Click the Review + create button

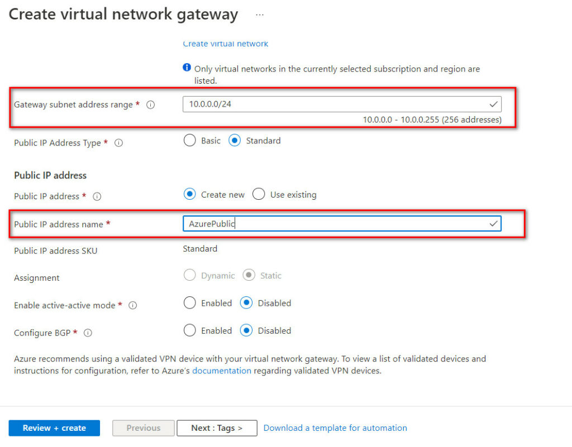click(x=54, y=428)
